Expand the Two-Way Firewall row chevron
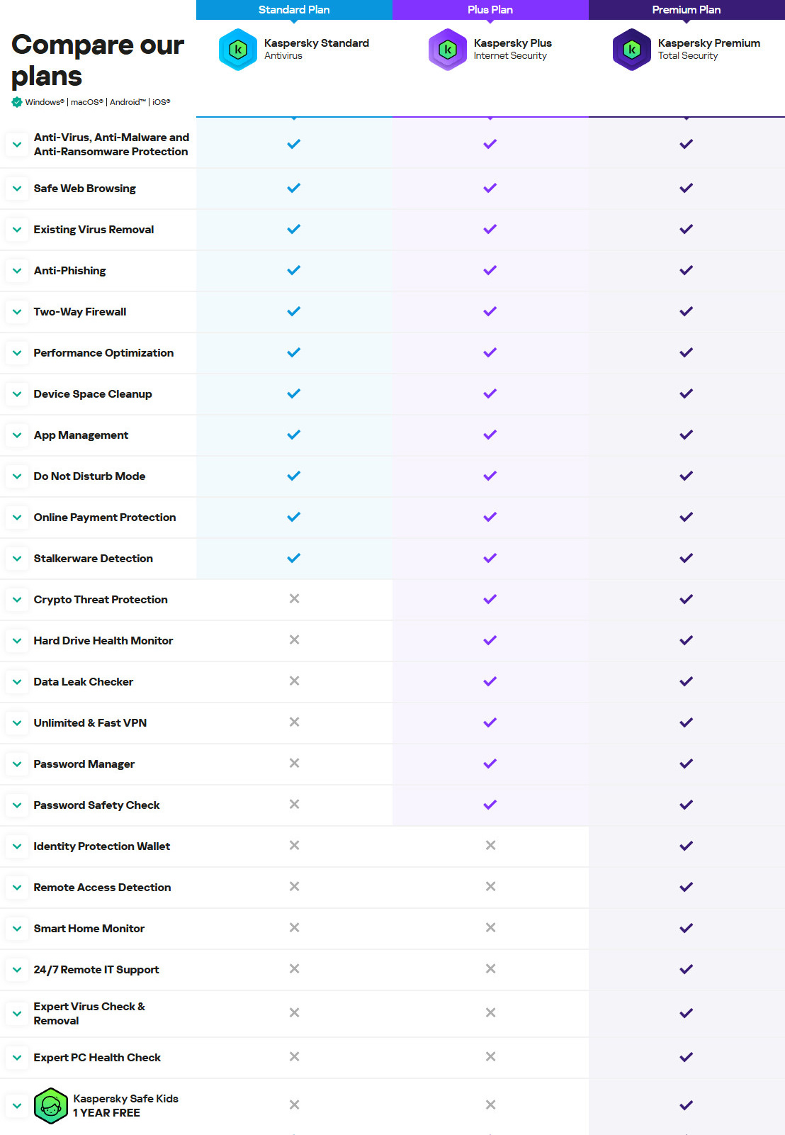This screenshot has width=785, height=1135. pyautogui.click(x=17, y=312)
